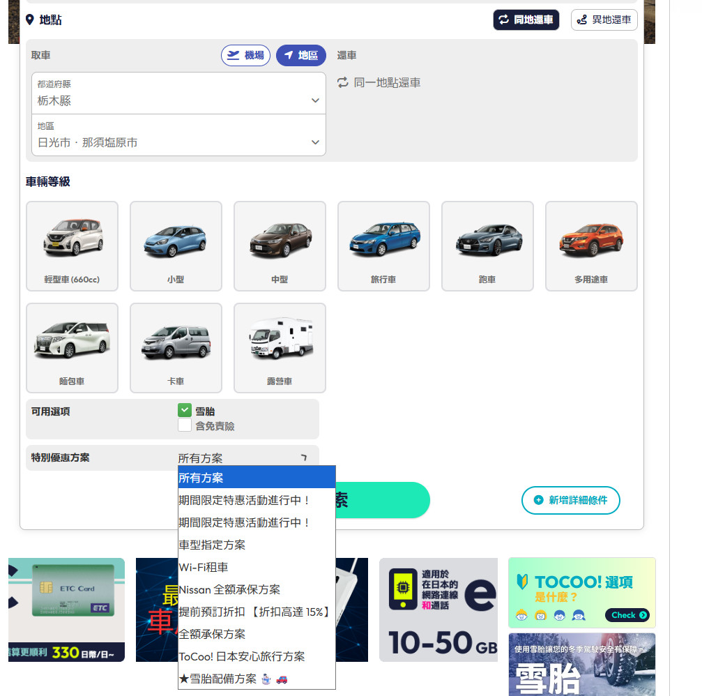Uncheck the 雪胎 snow tire checkbox
The height and width of the screenshot is (696, 702).
tap(185, 411)
